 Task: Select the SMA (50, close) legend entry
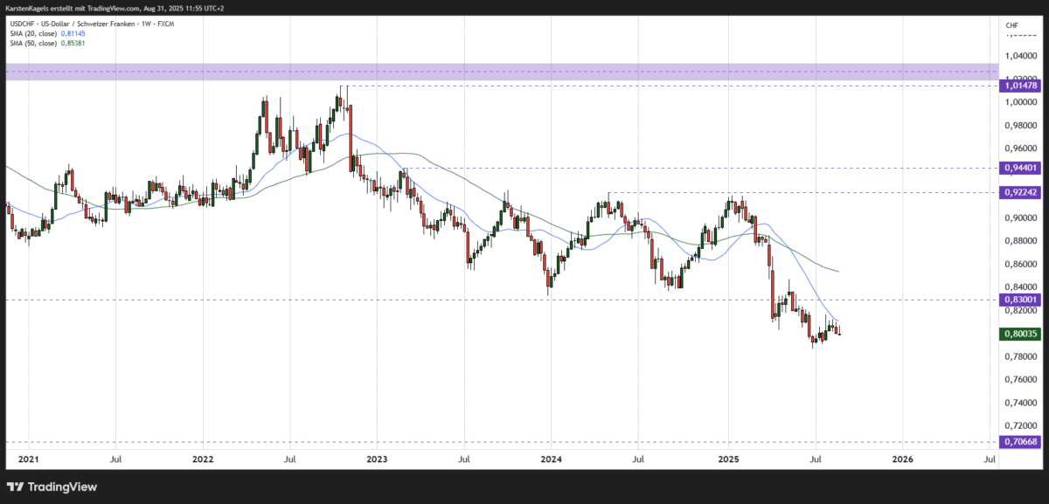point(33,43)
